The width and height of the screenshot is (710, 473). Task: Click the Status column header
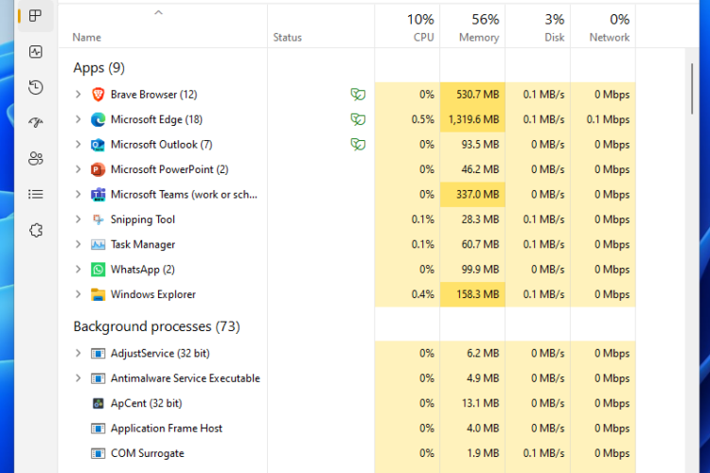click(x=288, y=37)
